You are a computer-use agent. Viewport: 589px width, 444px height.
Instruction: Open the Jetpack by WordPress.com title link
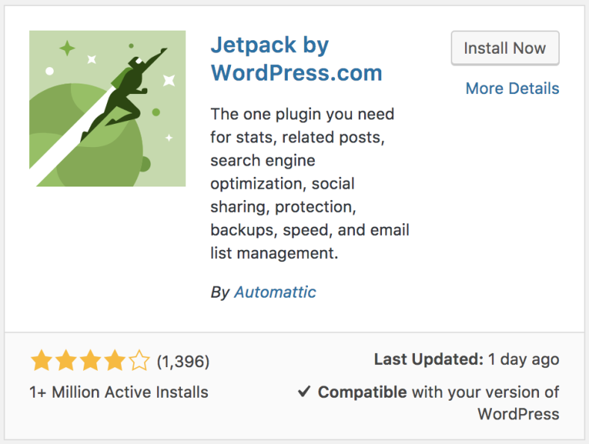coord(296,59)
